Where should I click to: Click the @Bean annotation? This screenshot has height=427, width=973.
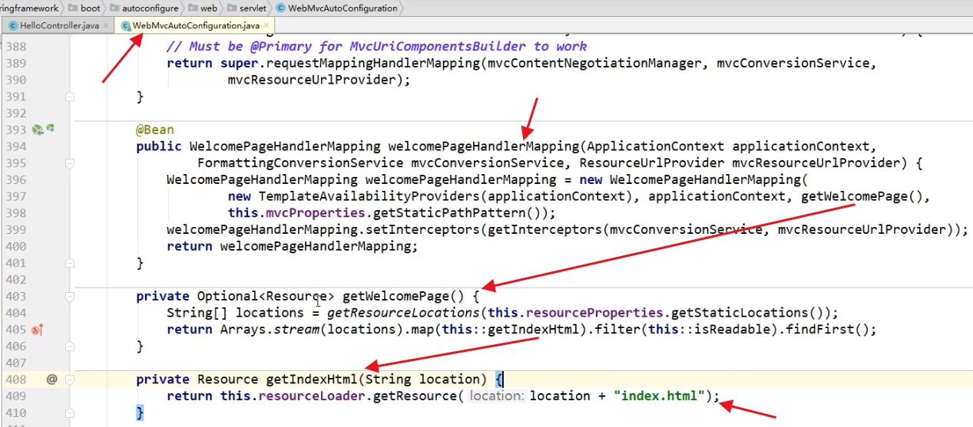point(155,130)
